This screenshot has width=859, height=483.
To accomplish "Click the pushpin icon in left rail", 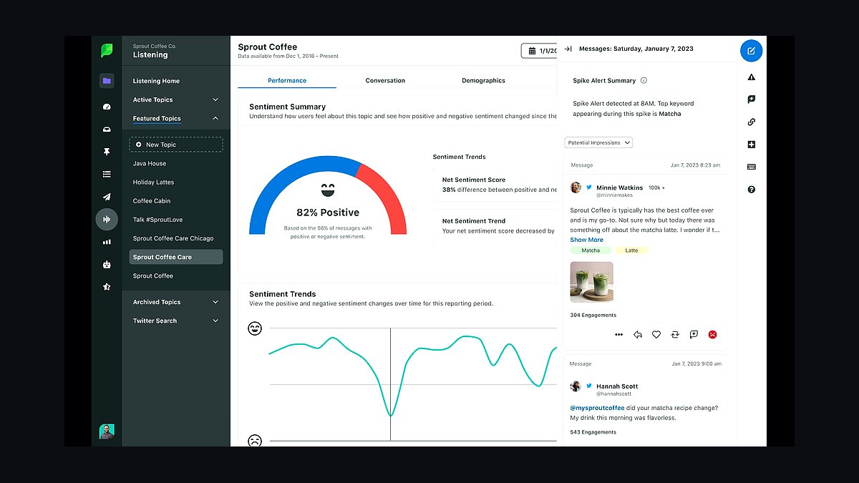I will (x=107, y=152).
